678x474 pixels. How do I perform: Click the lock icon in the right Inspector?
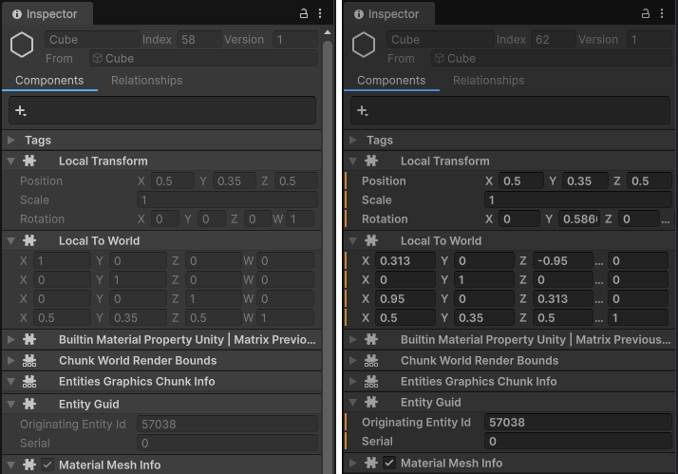[645, 13]
